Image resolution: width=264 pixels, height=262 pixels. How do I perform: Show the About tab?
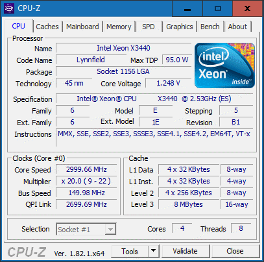[237, 27]
